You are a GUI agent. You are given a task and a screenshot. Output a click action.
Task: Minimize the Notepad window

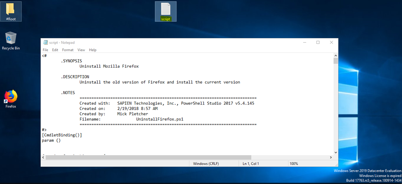tap(304, 42)
